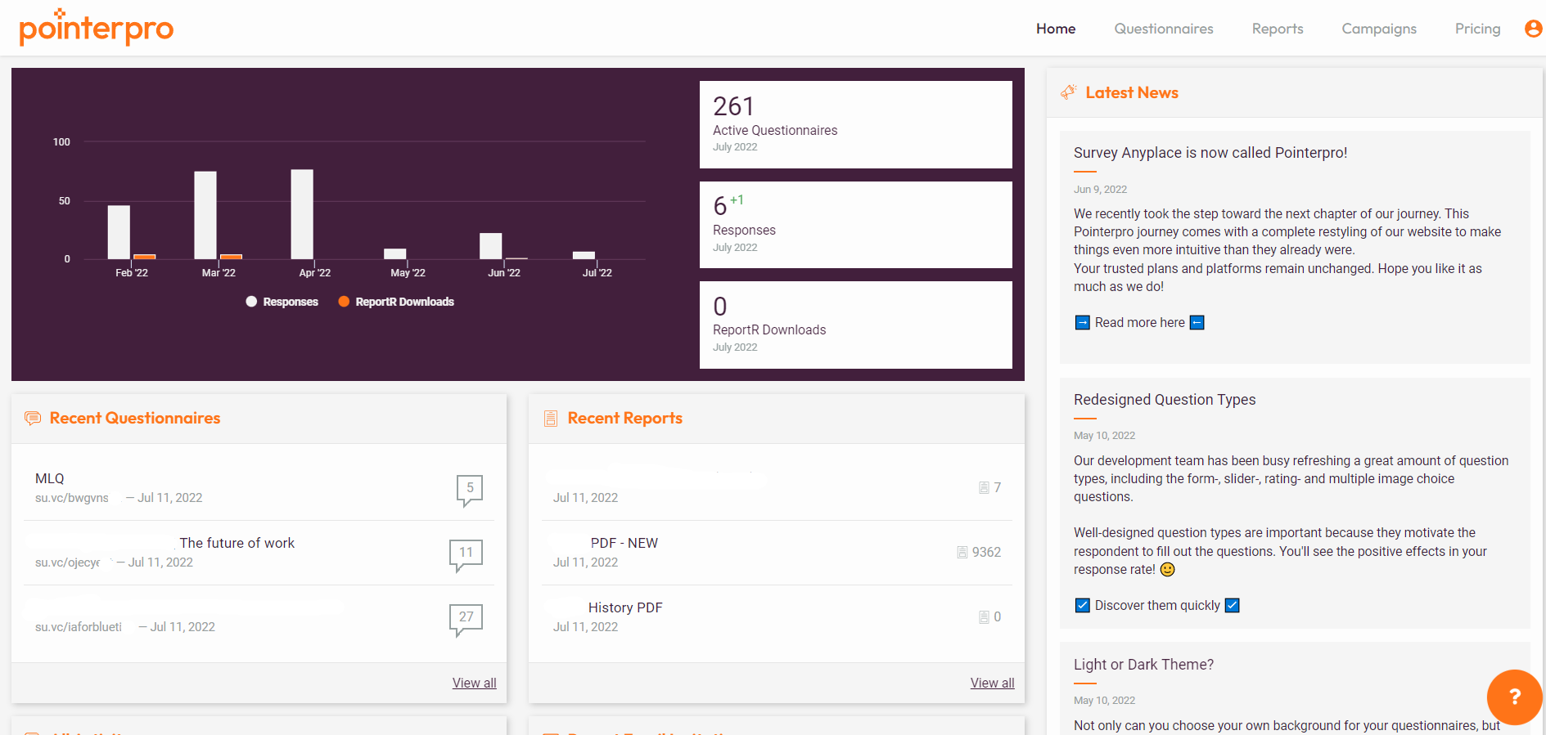
Task: Open the su.vc/bwgvns short link
Action: (72, 498)
